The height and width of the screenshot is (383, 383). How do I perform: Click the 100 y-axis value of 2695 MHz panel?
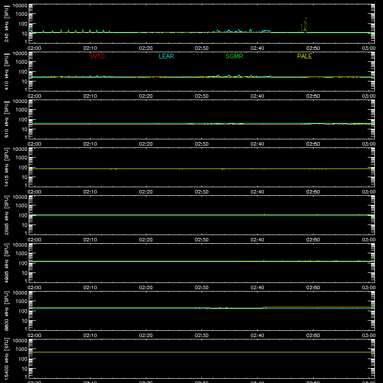tap(23, 215)
